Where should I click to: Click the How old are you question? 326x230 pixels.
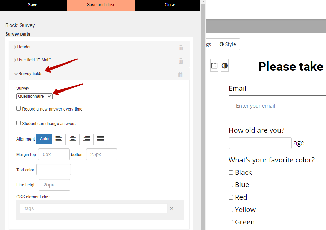click(256, 130)
